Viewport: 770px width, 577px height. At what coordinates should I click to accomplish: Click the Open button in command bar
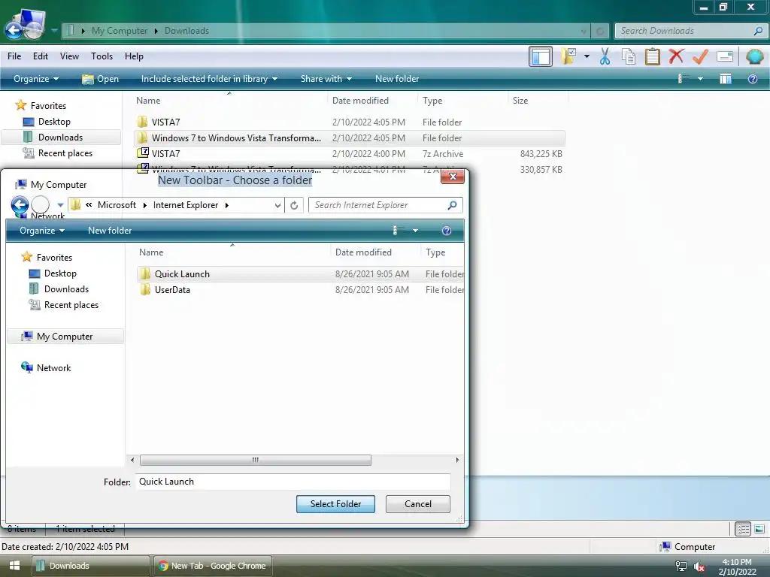tap(100, 78)
